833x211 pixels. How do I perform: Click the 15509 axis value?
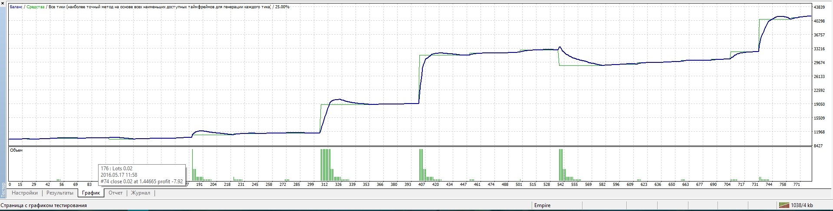[820, 118]
